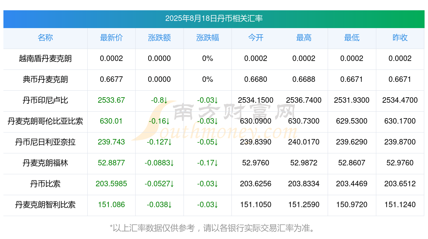Click change amount -0.8↓
Screen dimensions: 428x239
click(159, 100)
